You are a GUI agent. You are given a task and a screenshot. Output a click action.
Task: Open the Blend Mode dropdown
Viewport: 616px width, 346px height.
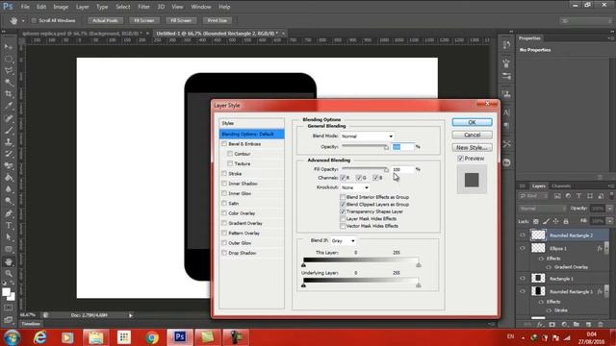click(x=367, y=136)
